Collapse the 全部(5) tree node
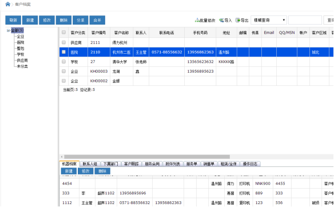 tap(9, 30)
